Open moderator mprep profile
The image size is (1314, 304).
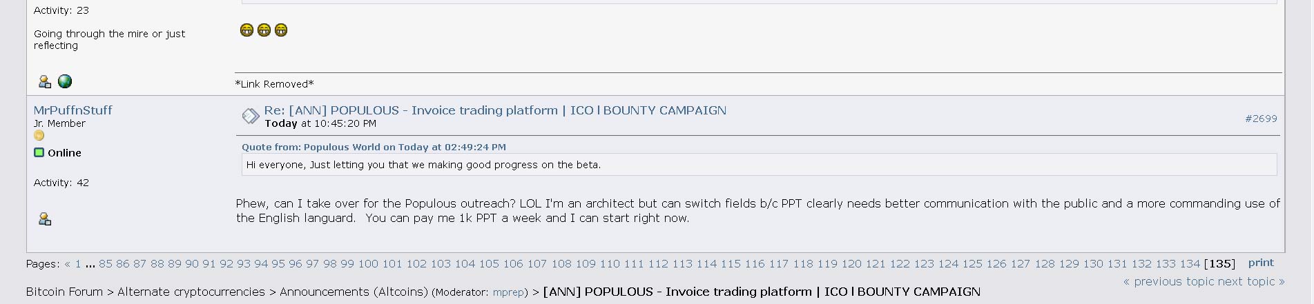pyautogui.click(x=508, y=292)
